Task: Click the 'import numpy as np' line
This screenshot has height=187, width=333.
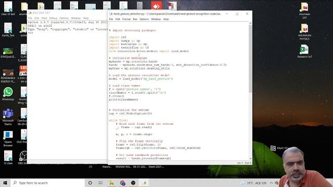Action: (x=124, y=41)
